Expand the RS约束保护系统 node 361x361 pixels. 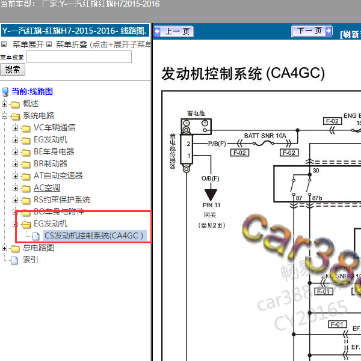[x=15, y=200]
